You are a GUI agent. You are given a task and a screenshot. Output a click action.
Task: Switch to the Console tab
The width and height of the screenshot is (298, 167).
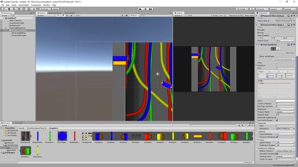coord(18,123)
